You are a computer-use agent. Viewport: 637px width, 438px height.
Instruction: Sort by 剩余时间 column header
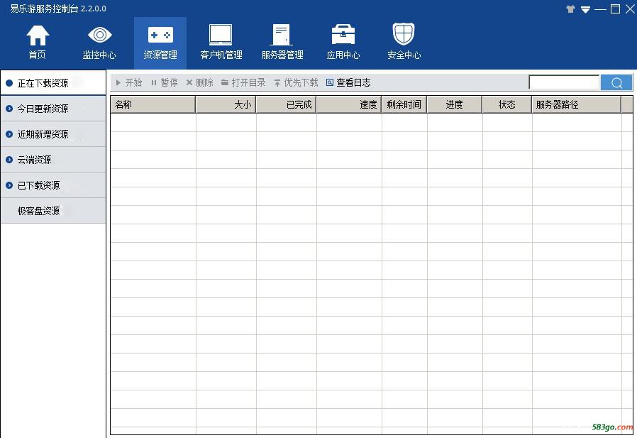click(404, 104)
